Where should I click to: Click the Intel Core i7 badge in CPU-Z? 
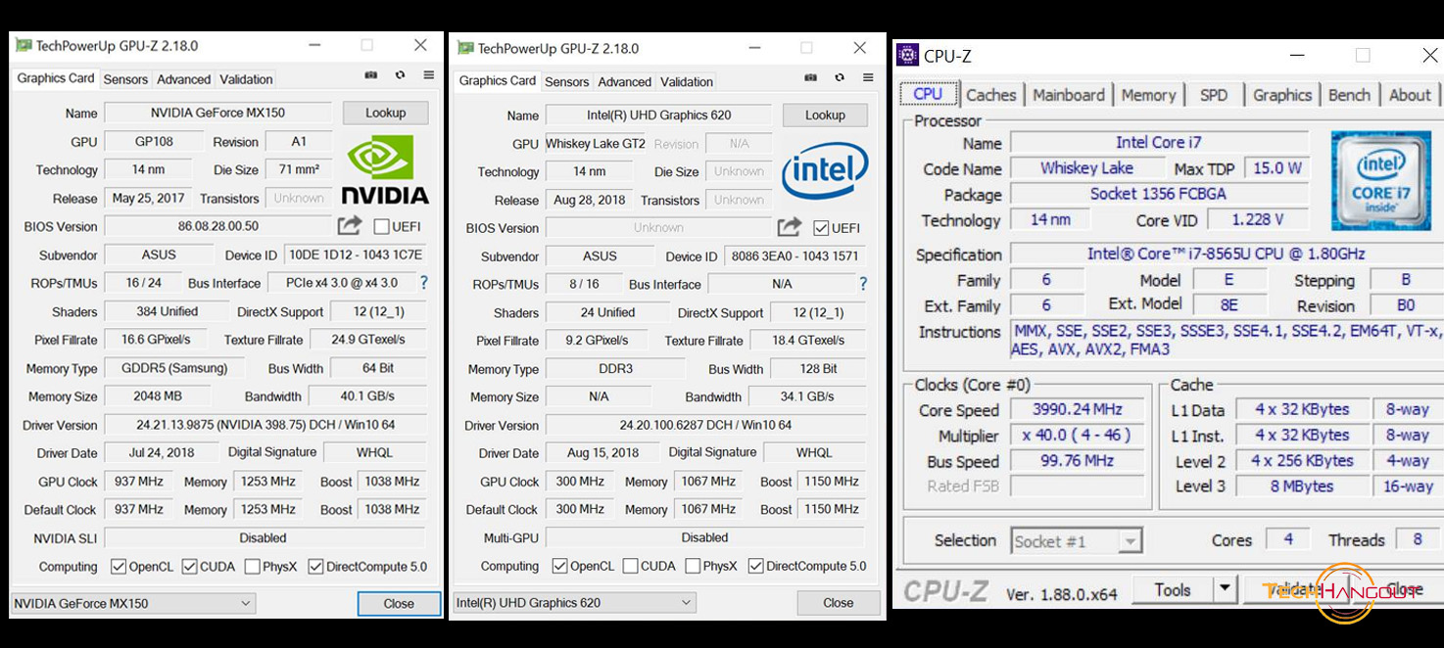1380,181
